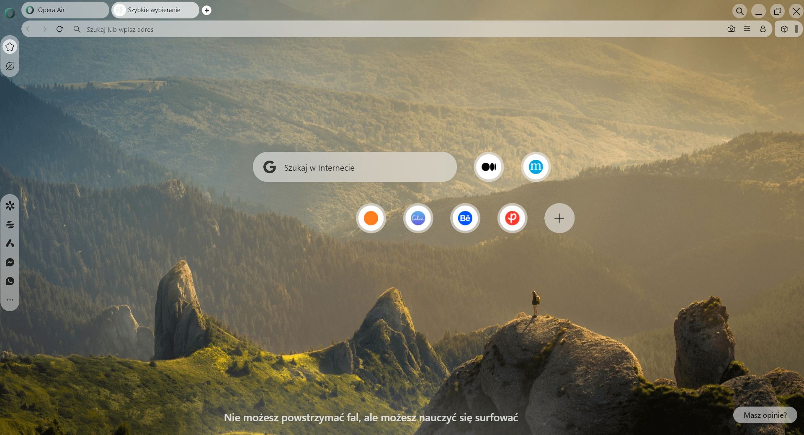Select the Opera Air tab
This screenshot has height=435, width=804.
(x=65, y=10)
